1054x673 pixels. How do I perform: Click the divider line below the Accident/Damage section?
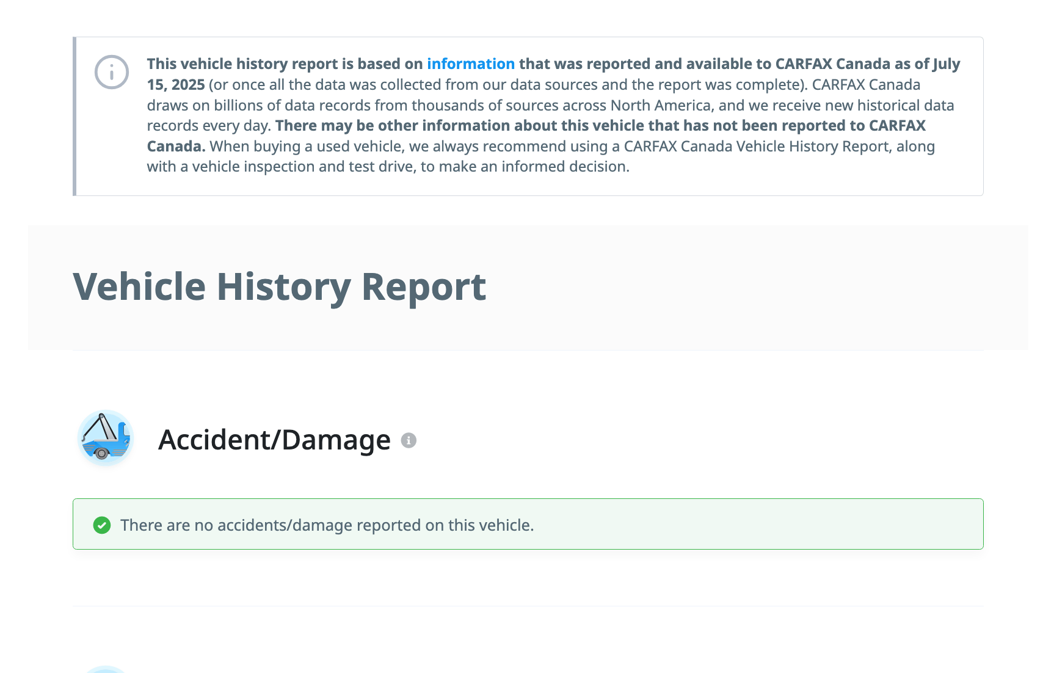pos(528,606)
